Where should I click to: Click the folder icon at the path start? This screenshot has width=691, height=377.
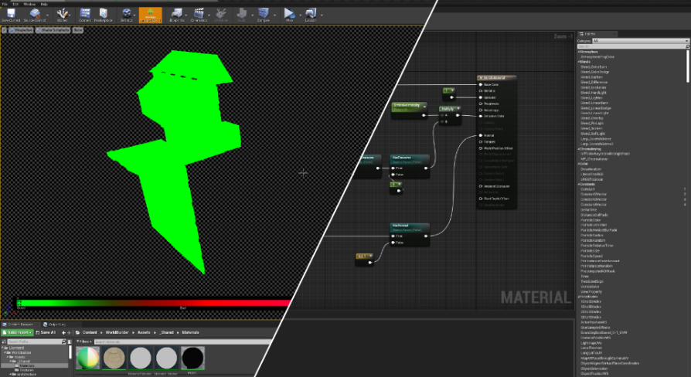pyautogui.click(x=77, y=332)
